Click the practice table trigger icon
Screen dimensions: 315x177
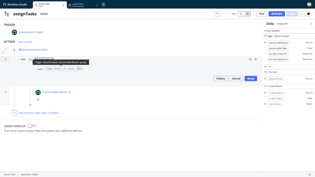coord(15,32)
